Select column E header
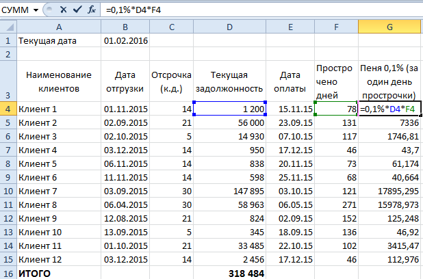This screenshot has height=279, width=423. 290,27
